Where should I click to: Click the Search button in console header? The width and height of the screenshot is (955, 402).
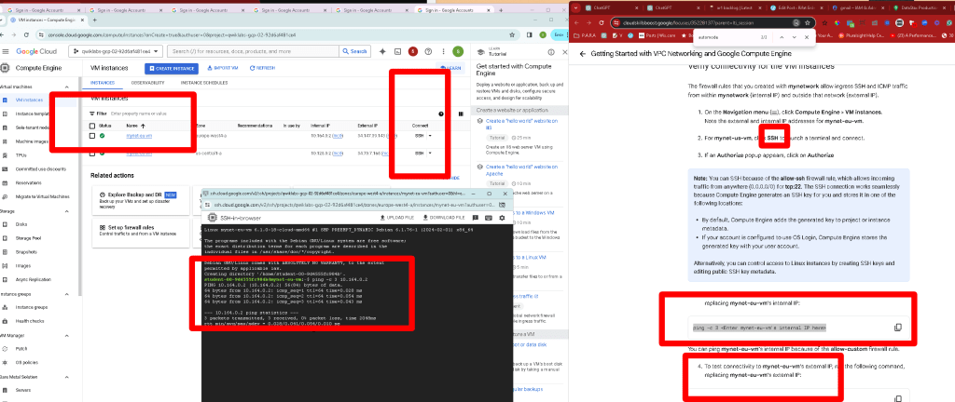(x=353, y=51)
